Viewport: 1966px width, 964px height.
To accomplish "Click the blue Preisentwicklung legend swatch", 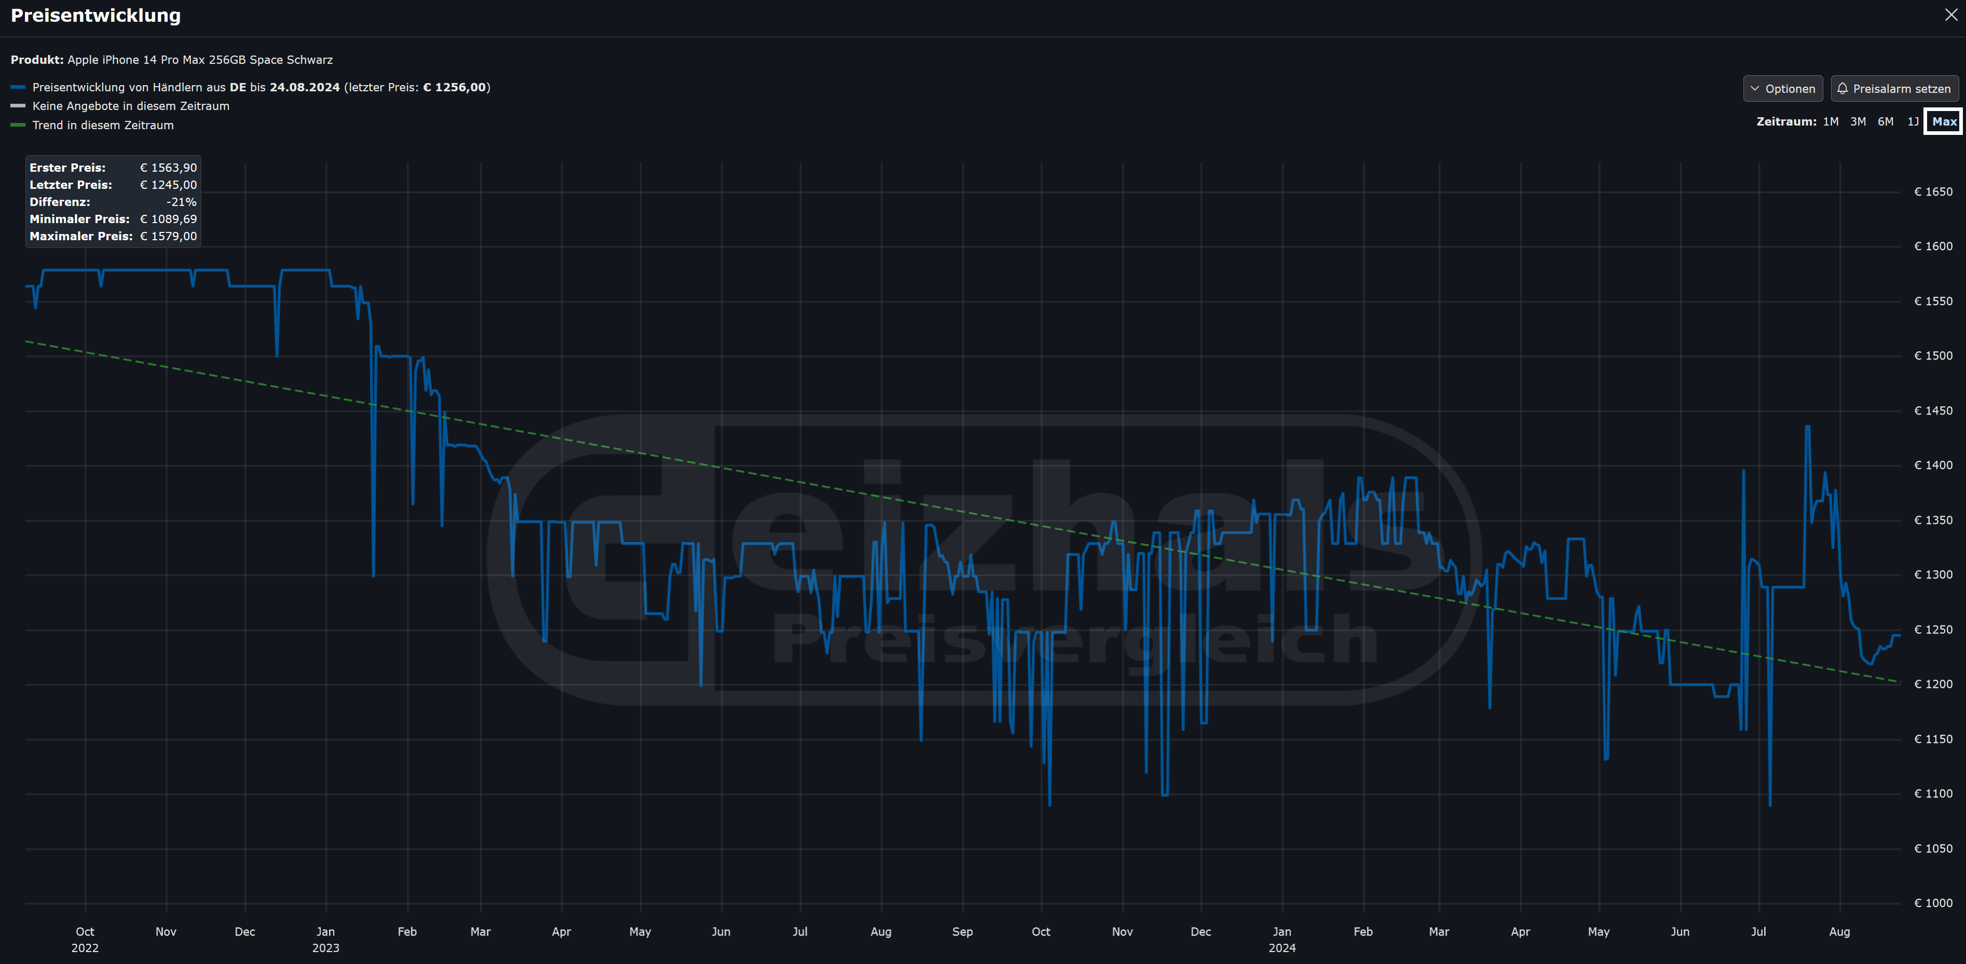I will (x=18, y=87).
